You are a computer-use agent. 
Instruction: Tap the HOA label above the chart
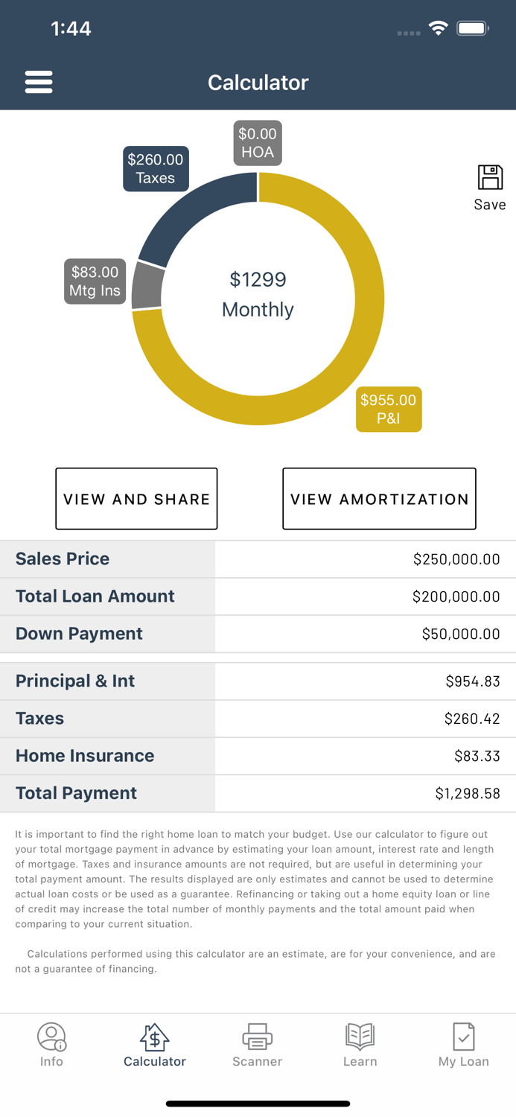258,142
